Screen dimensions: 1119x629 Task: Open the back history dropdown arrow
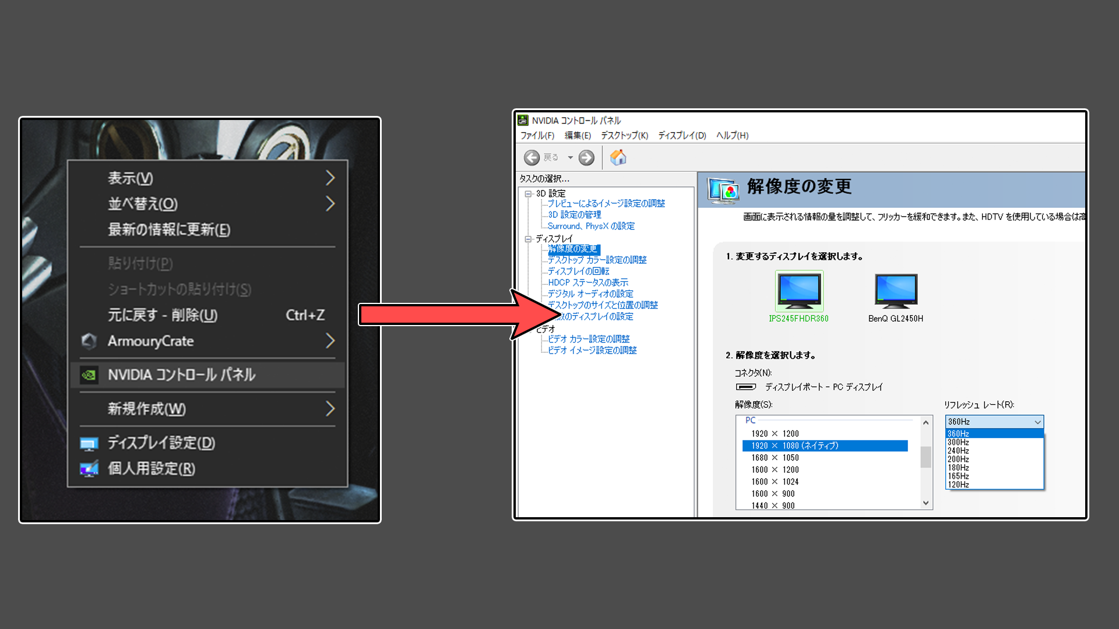click(x=570, y=157)
